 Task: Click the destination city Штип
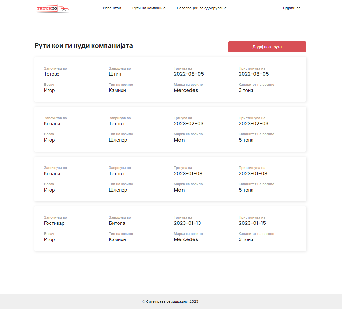pyautogui.click(x=115, y=74)
